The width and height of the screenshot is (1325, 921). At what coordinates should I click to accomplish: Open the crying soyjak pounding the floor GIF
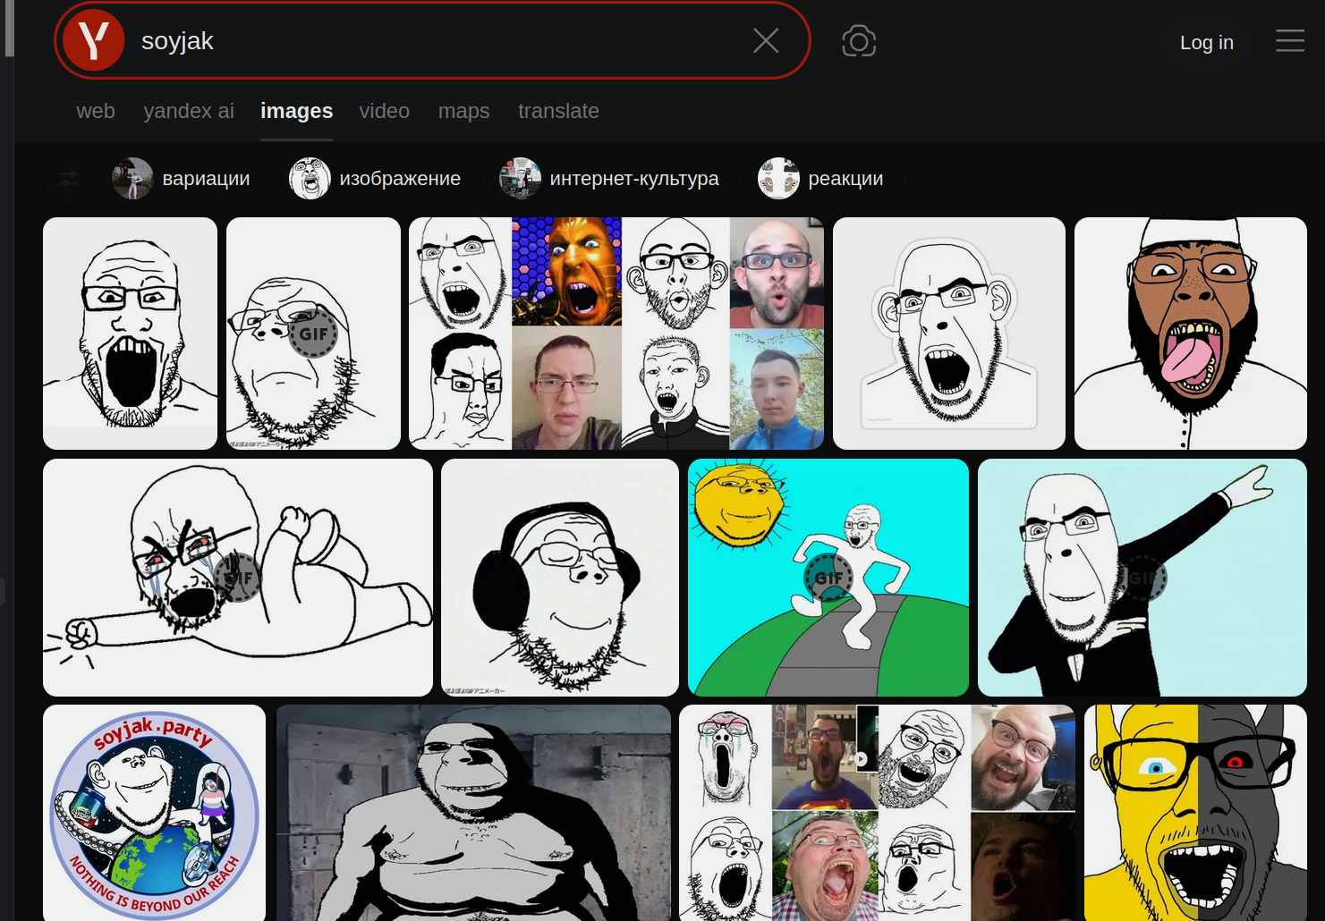238,578
